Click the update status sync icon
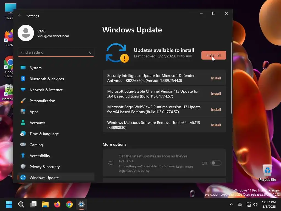 point(117,53)
